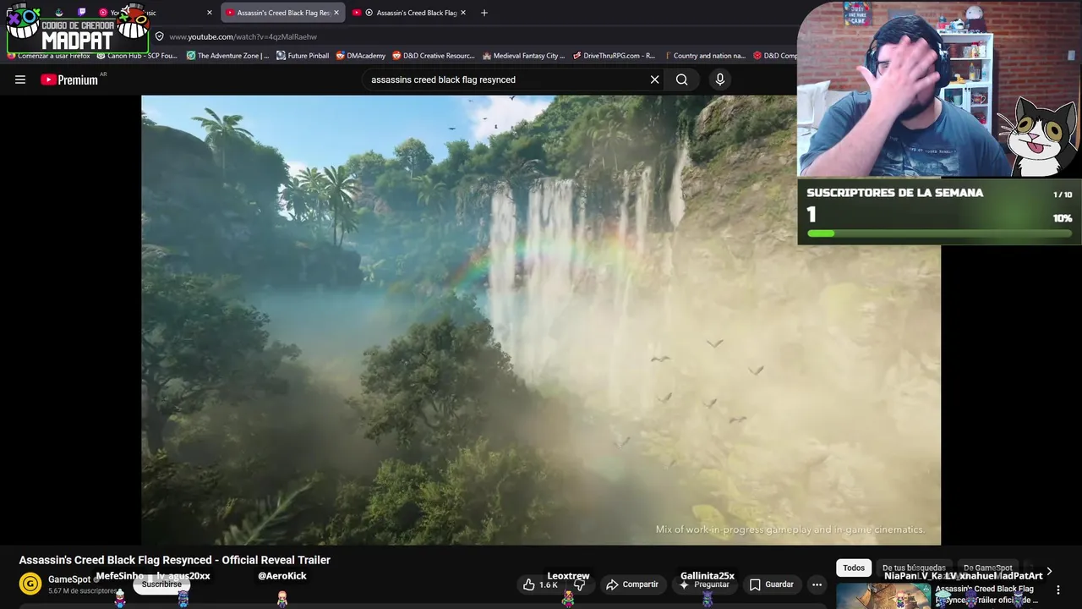Click the 5.67 M de suscriptores text
Screen dimensions: 1082x609
(x=82, y=590)
